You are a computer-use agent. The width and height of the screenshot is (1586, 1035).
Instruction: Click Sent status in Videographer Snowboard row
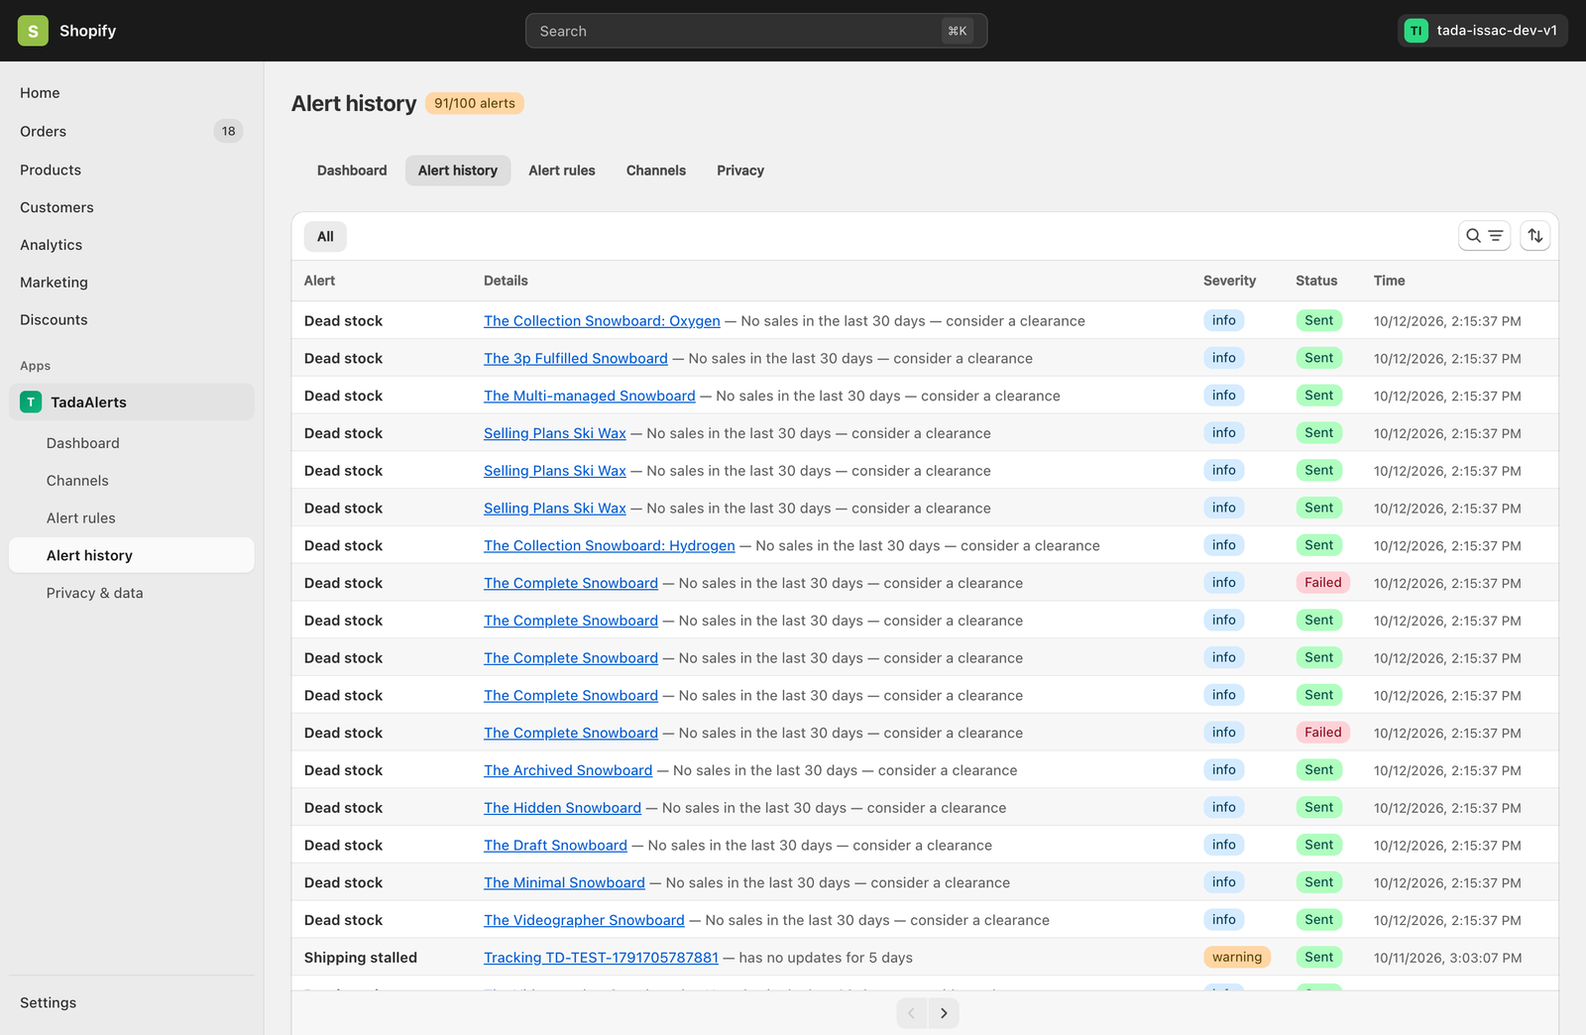click(1318, 920)
